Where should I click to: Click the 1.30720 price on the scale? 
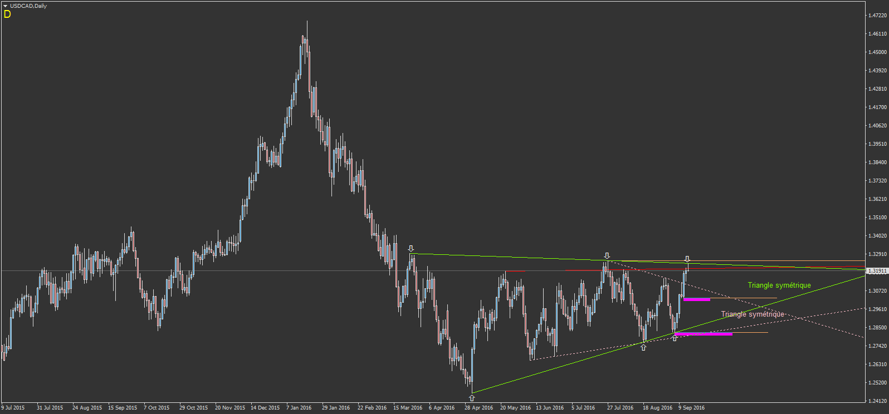[877, 291]
